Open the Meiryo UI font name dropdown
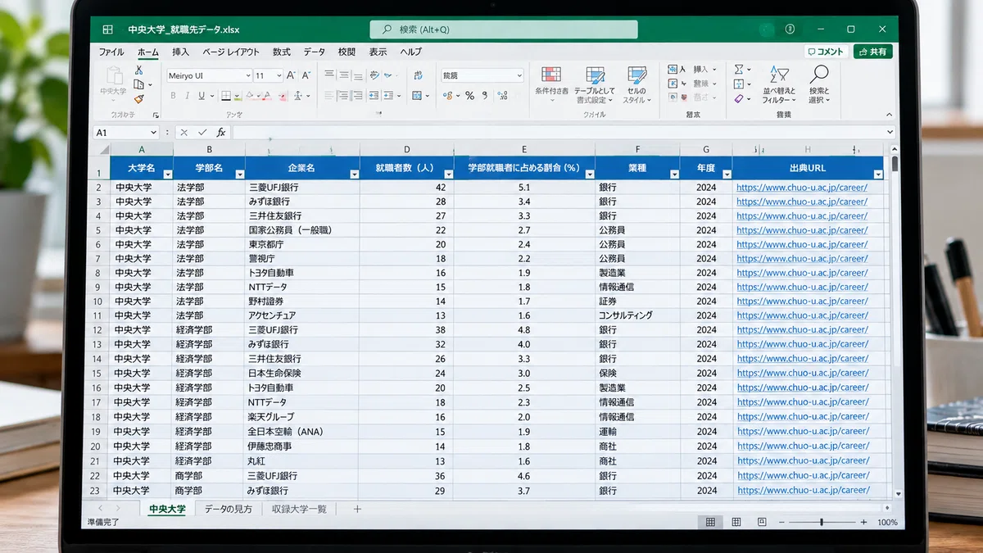Image resolution: width=983 pixels, height=553 pixels. (247, 75)
